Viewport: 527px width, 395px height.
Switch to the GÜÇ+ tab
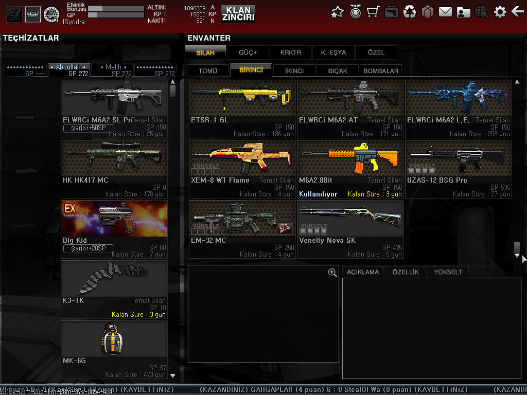click(x=248, y=53)
